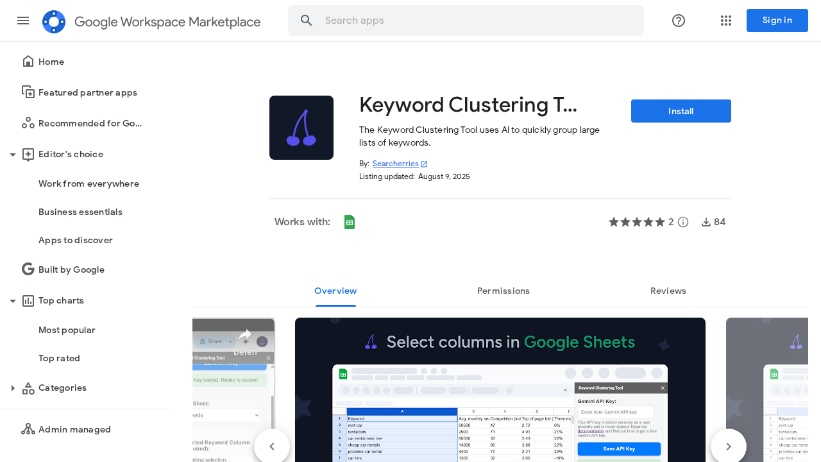Open the Searcherries developer link
821x462 pixels.
pyautogui.click(x=395, y=164)
